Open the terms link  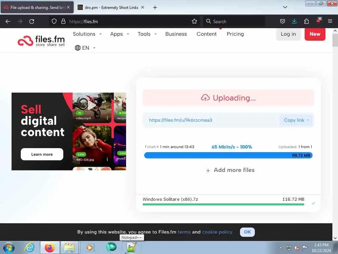click(184, 232)
